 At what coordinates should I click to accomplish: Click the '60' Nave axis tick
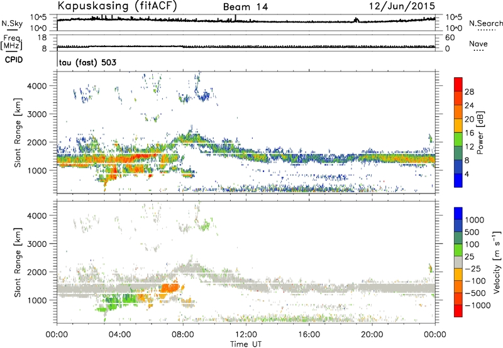tap(450, 38)
